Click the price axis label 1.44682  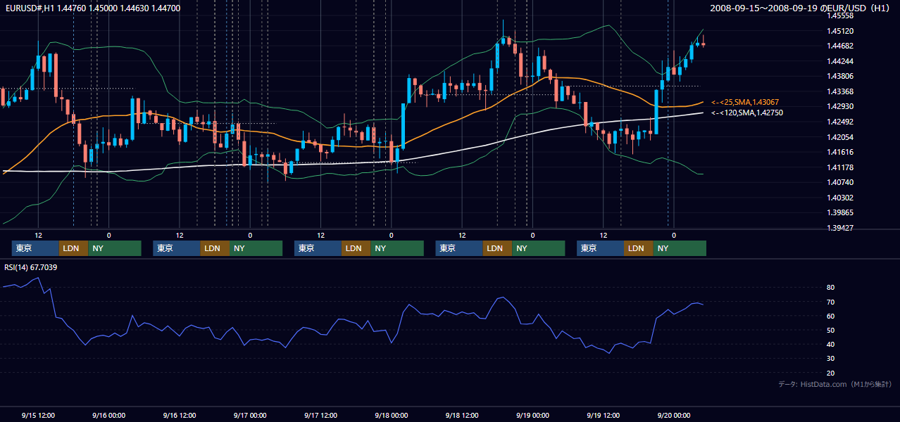(x=839, y=46)
